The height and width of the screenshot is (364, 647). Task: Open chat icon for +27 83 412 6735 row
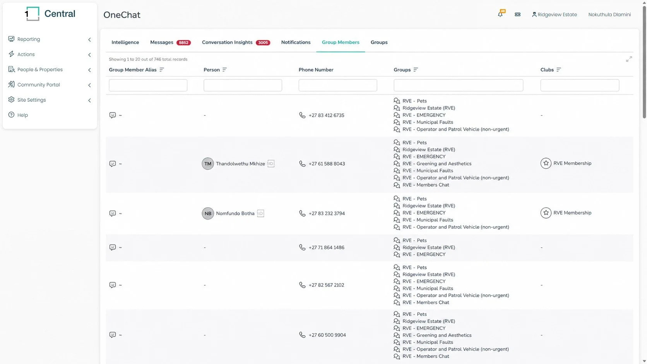coord(113,115)
